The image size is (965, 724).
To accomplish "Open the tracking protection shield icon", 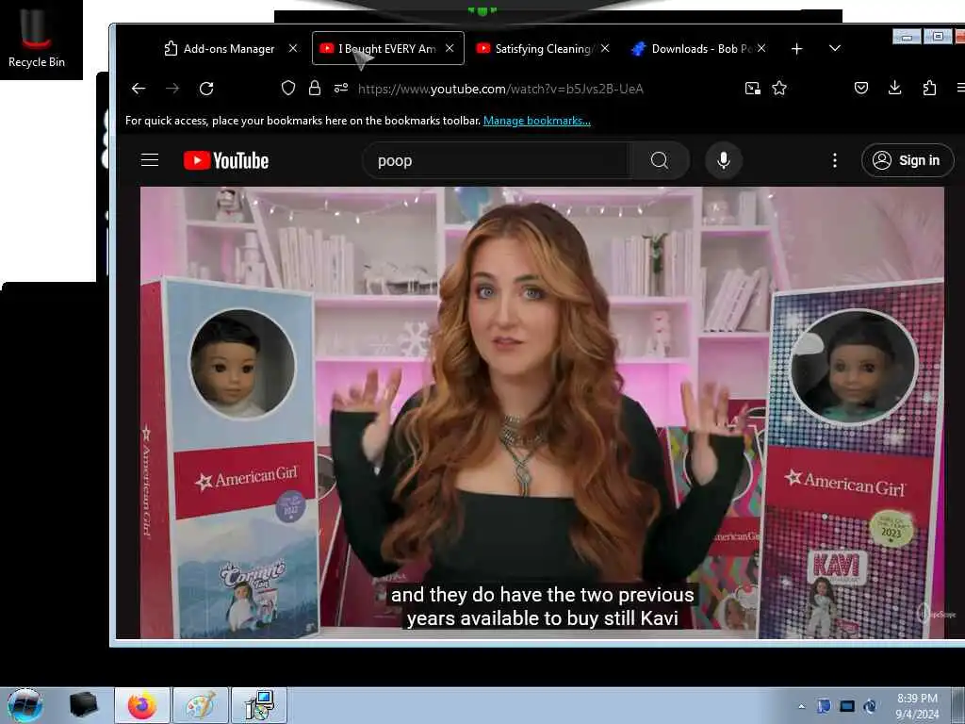I will pos(288,88).
